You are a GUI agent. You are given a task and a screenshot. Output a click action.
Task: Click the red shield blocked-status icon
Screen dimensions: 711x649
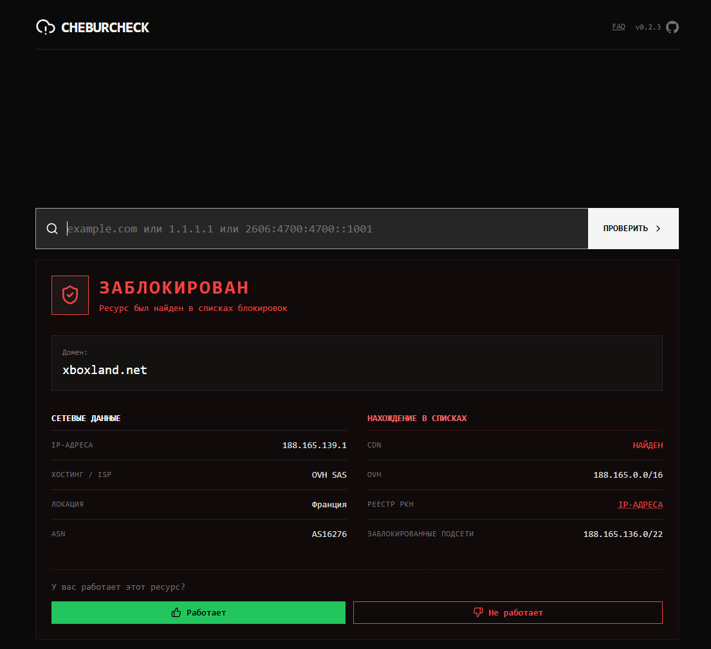pos(70,295)
